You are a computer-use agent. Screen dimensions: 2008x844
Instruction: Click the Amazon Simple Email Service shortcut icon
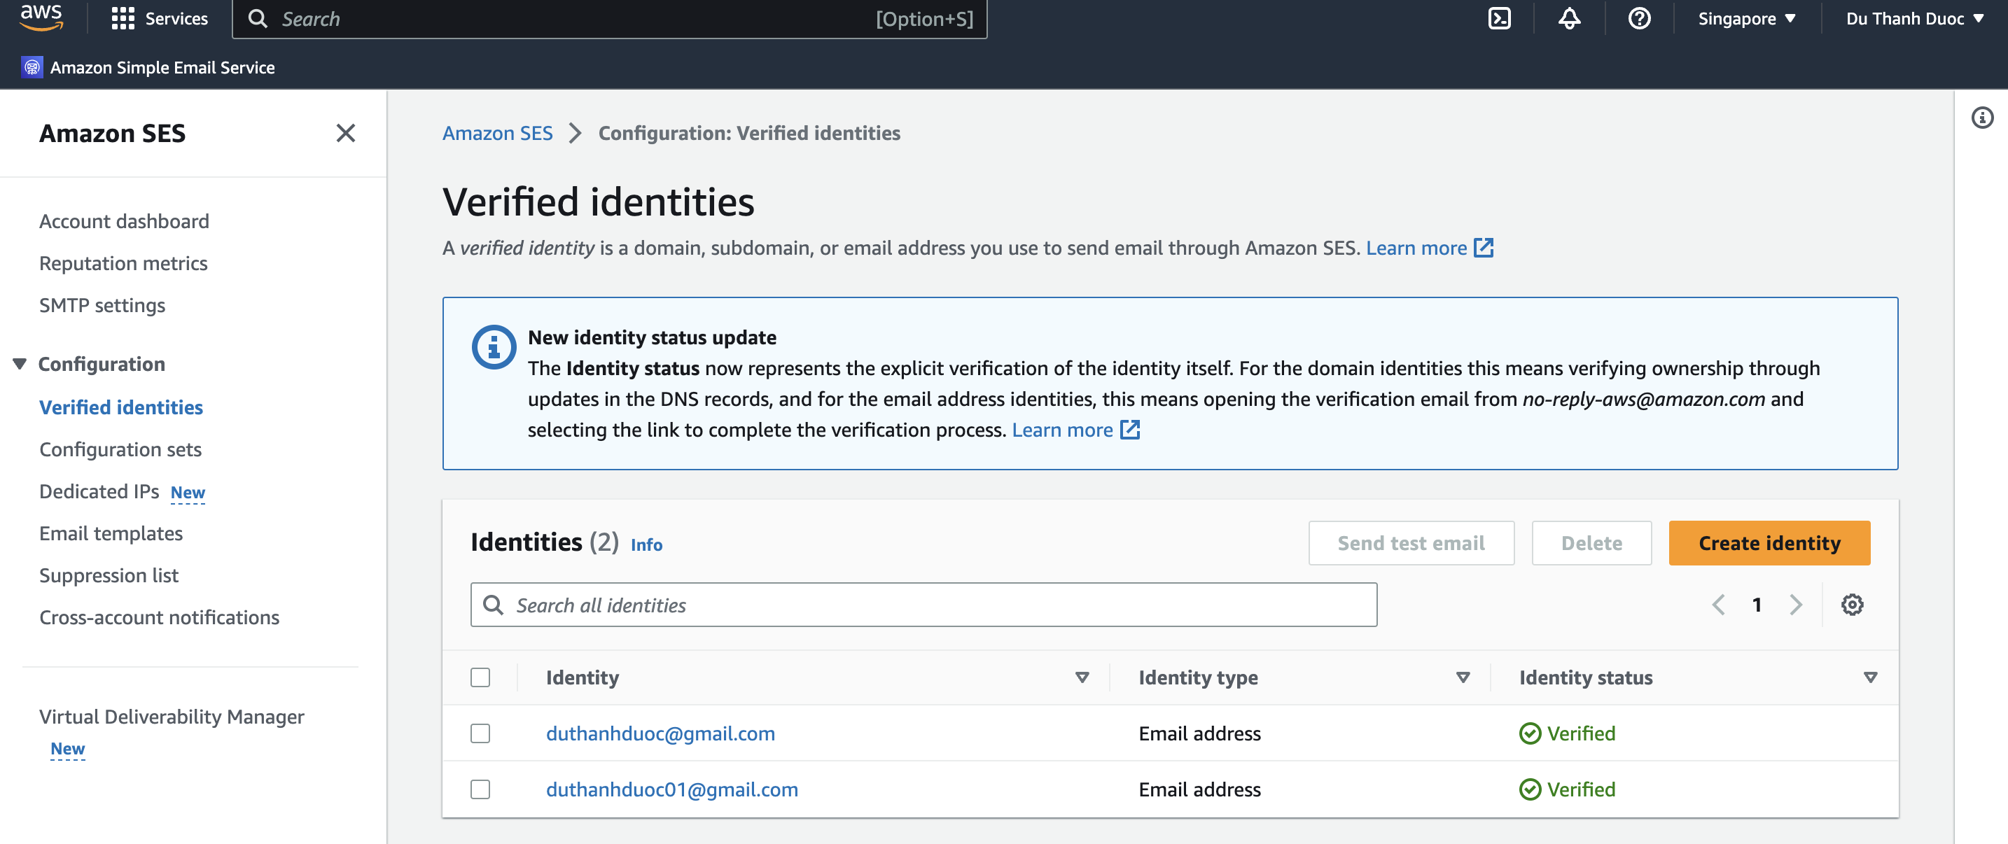pyautogui.click(x=32, y=68)
